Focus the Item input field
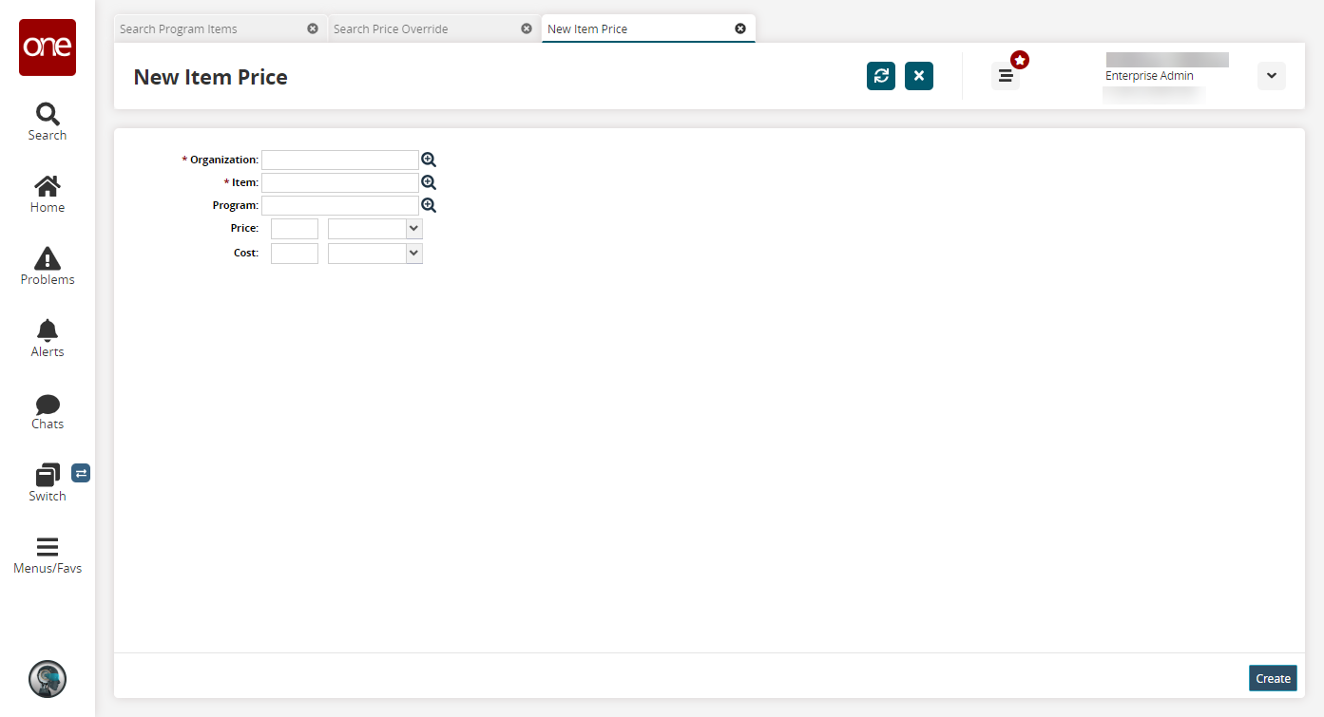Viewport: 1324px width, 717px height. (x=340, y=182)
